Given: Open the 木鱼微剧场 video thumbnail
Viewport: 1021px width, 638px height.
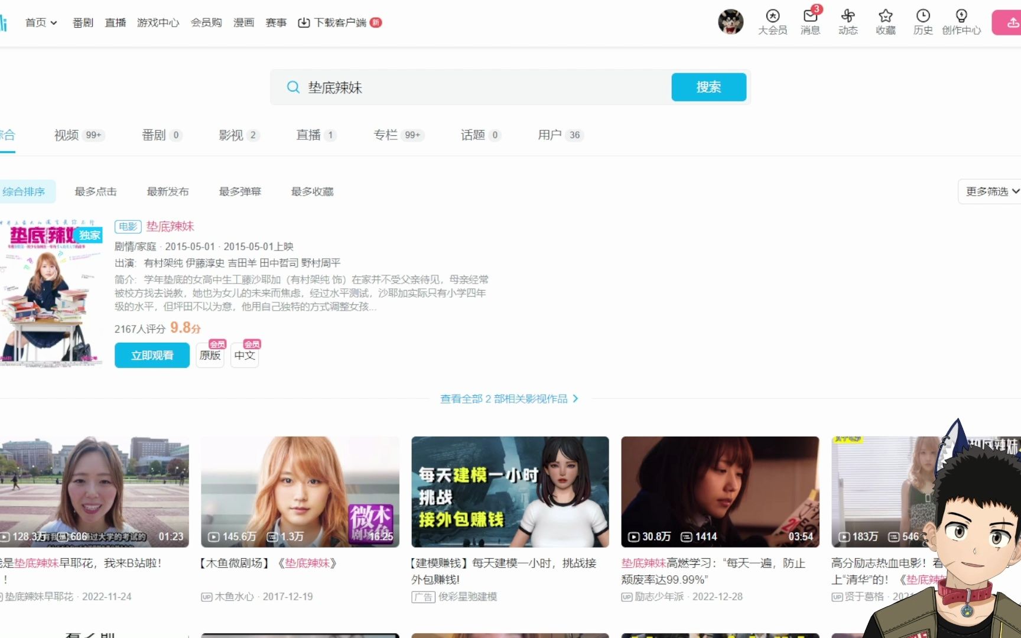Looking at the screenshot, I should point(300,491).
